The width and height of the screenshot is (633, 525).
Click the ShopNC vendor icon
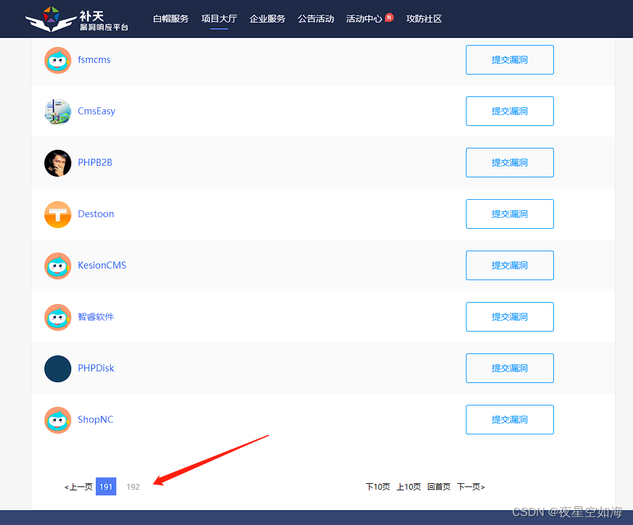[x=57, y=420]
